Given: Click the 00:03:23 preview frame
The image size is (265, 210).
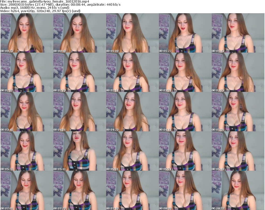Looking at the screenshot, I should [238, 72].
